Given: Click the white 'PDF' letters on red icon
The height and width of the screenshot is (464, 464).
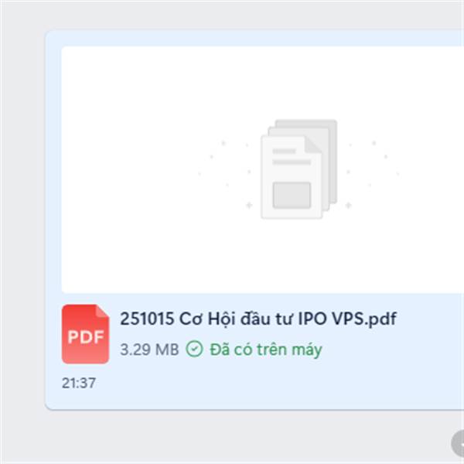Looking at the screenshot, I should click(x=86, y=336).
